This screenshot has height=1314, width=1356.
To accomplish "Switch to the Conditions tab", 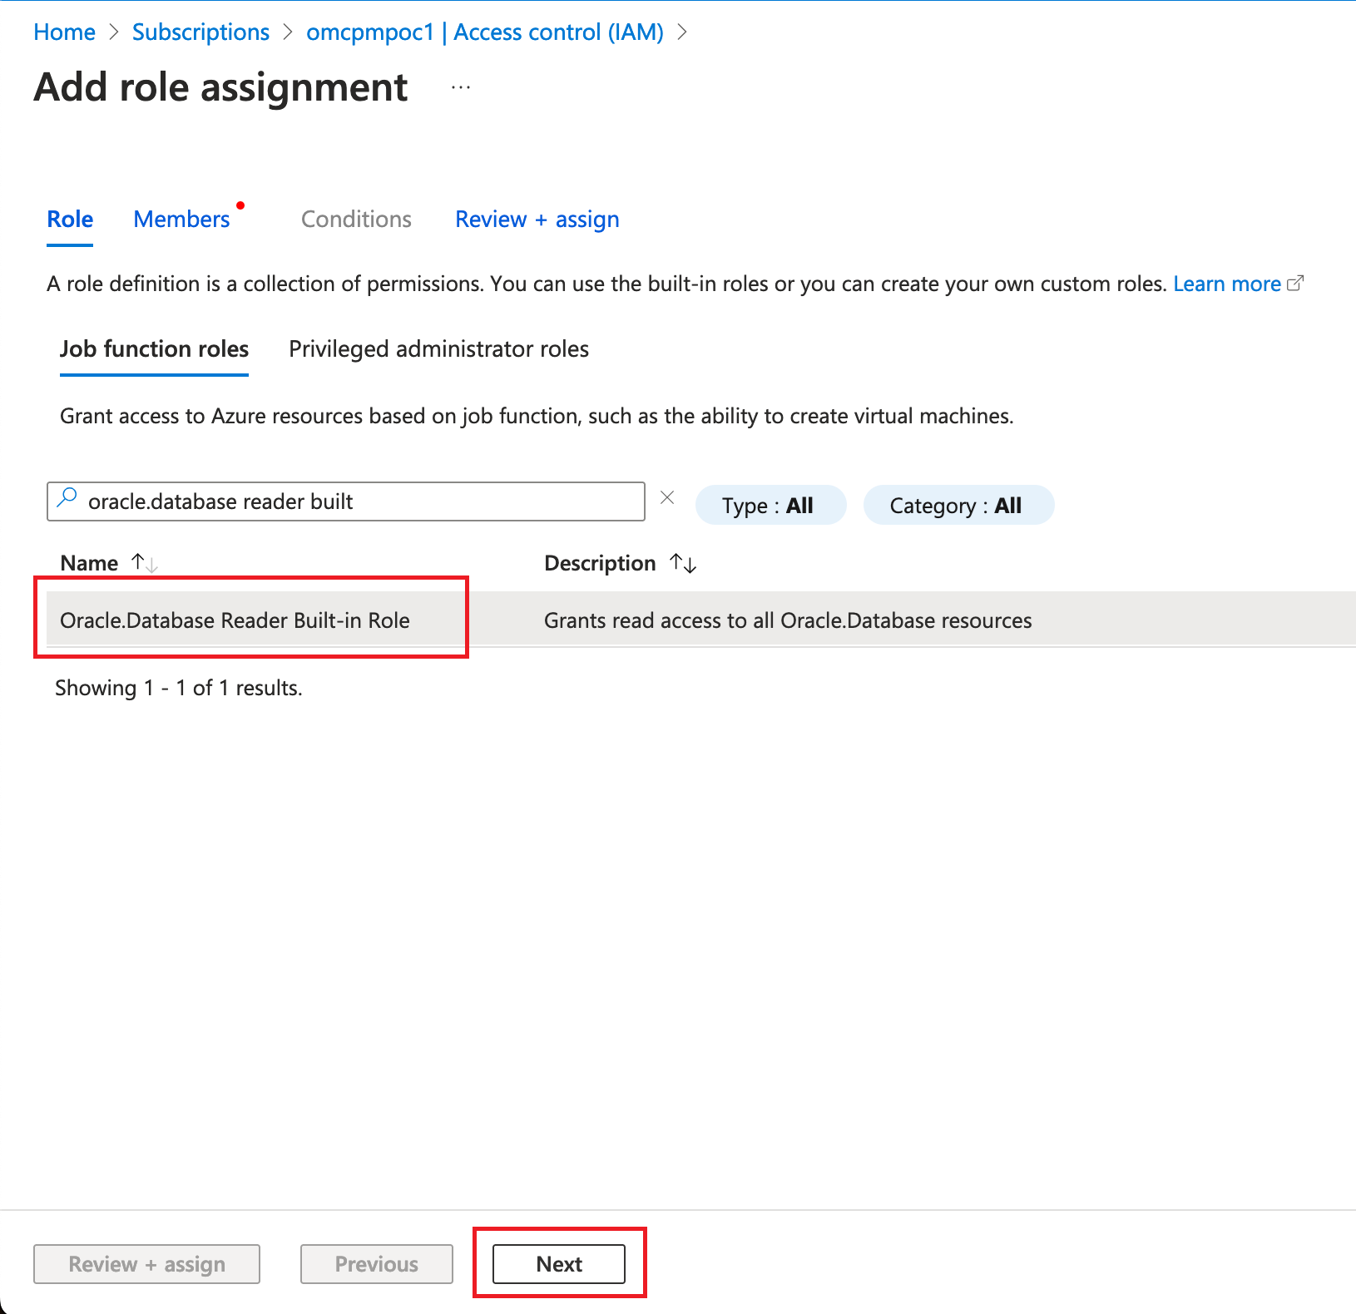I will 356,219.
